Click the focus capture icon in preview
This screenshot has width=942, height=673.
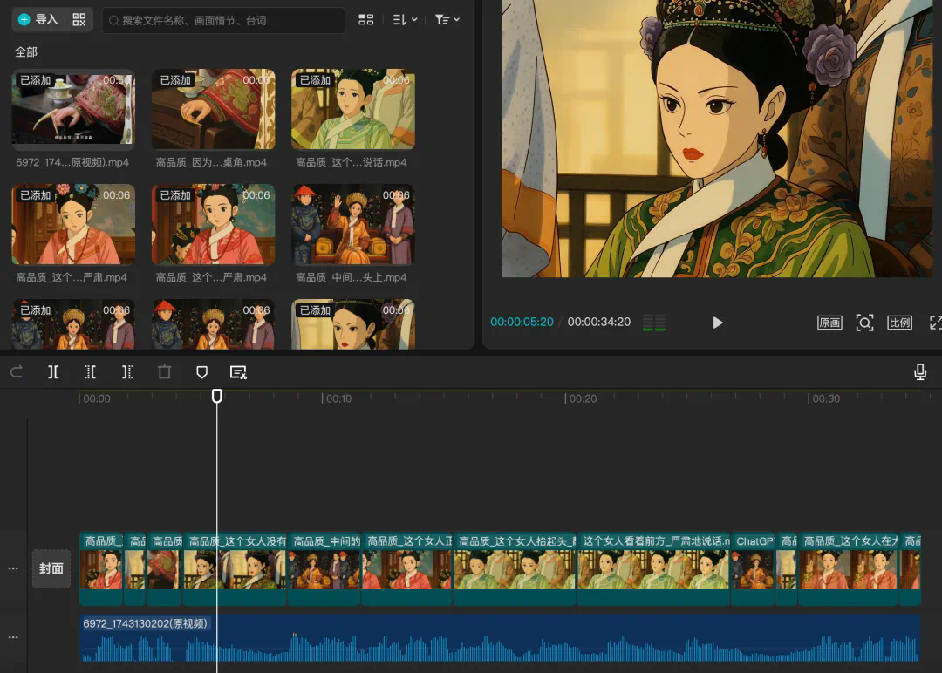pos(864,323)
